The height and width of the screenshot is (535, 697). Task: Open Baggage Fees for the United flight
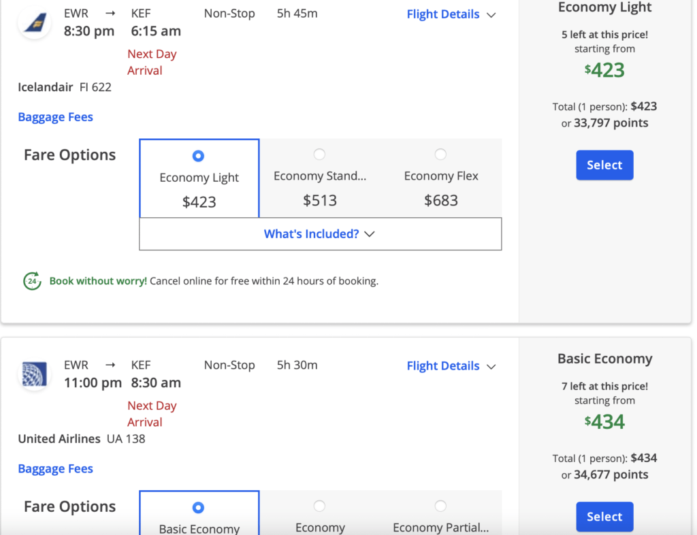tap(55, 468)
